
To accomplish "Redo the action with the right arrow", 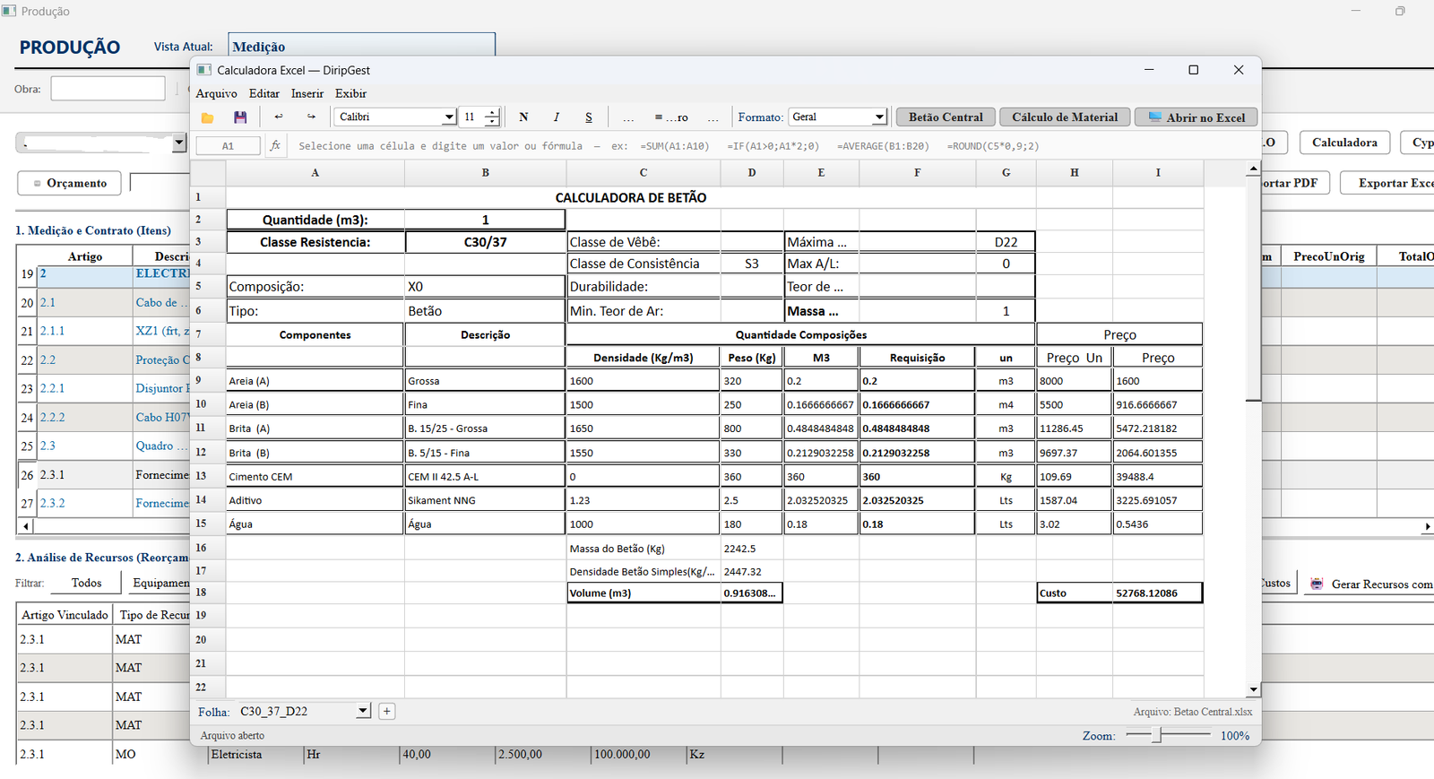I will click(311, 117).
